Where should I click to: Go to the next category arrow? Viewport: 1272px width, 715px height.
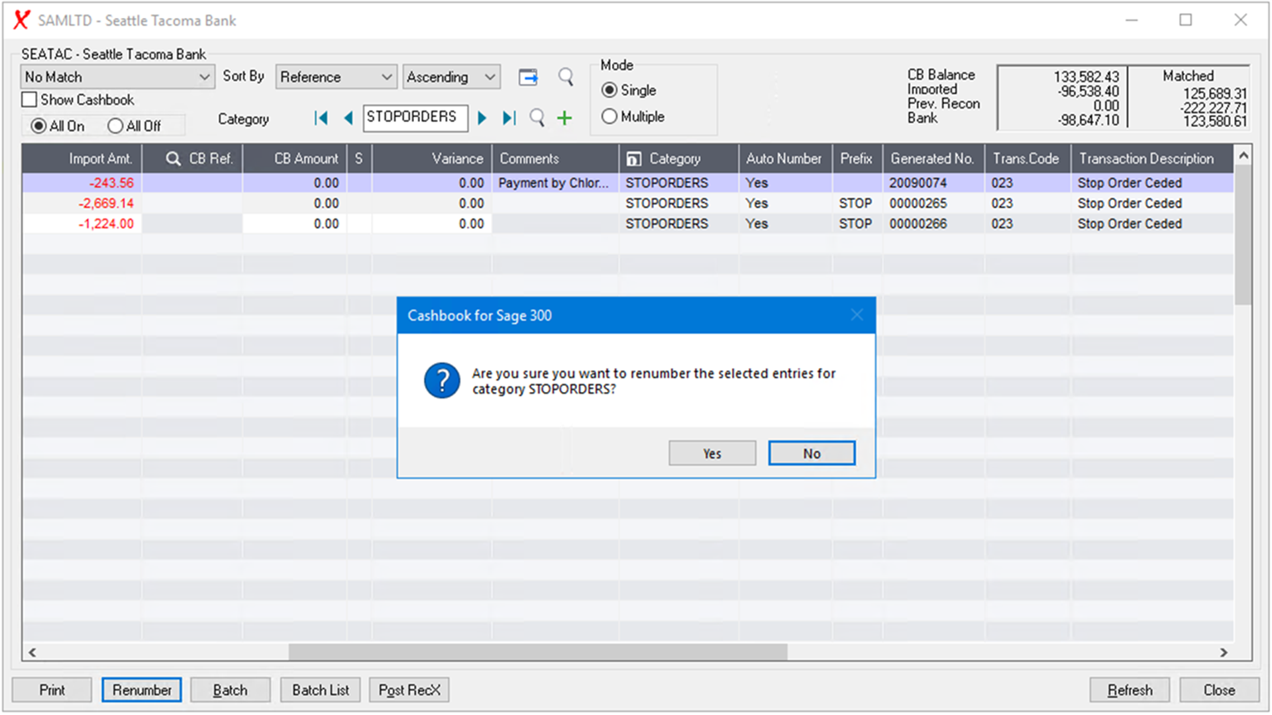click(482, 119)
